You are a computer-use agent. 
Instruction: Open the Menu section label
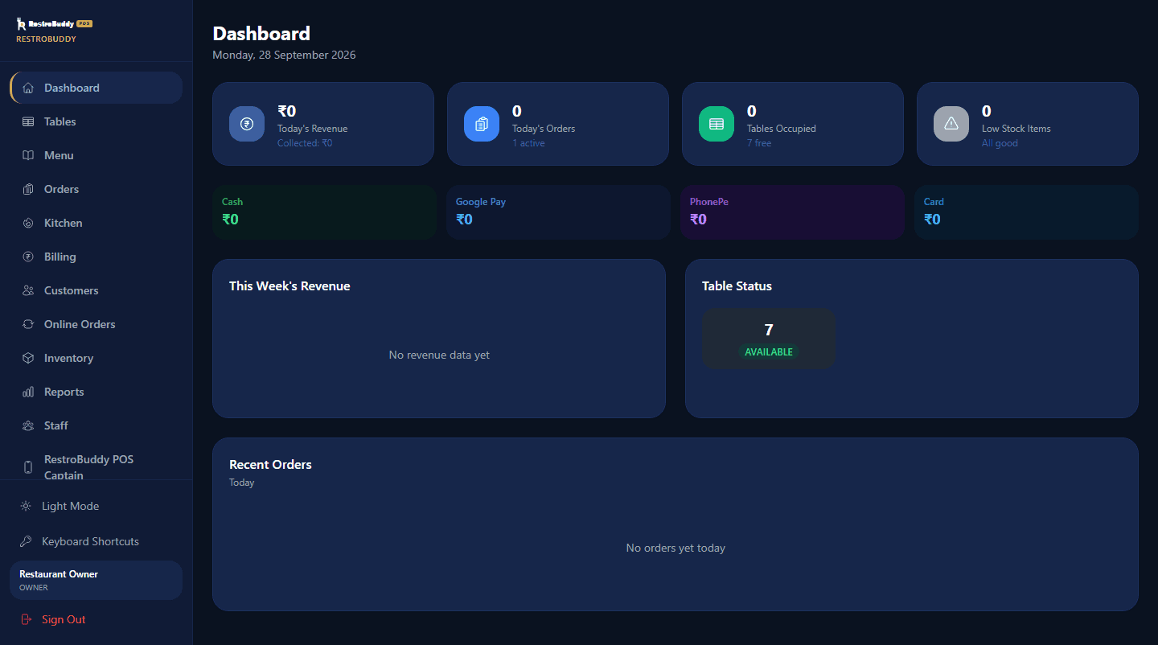coord(59,155)
